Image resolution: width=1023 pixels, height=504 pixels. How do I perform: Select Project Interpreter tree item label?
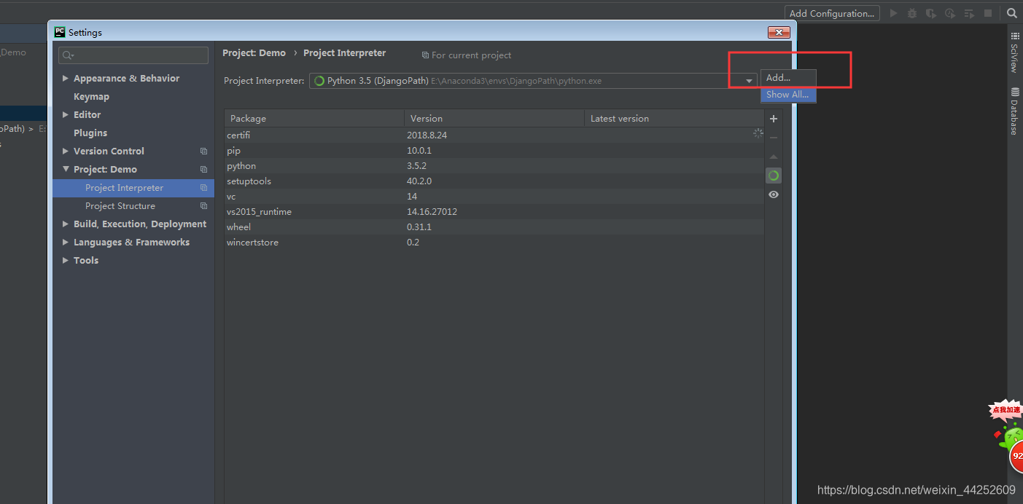[x=124, y=188]
